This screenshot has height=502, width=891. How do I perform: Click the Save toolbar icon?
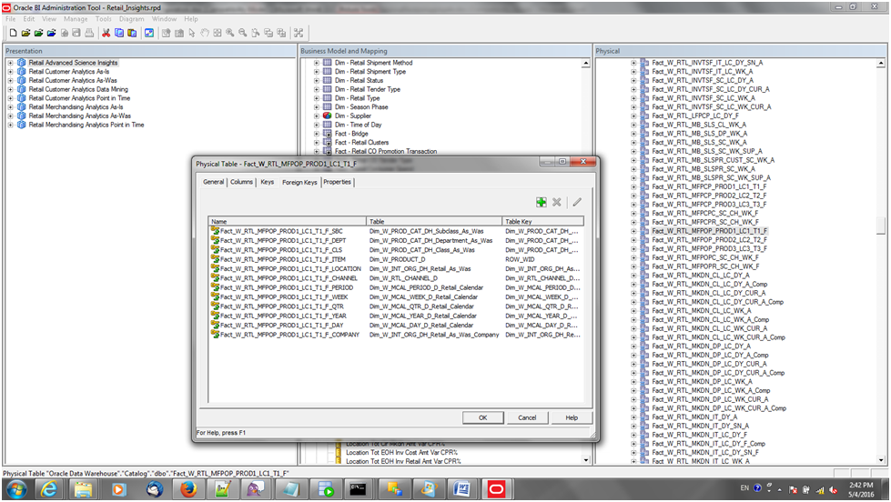pos(76,33)
